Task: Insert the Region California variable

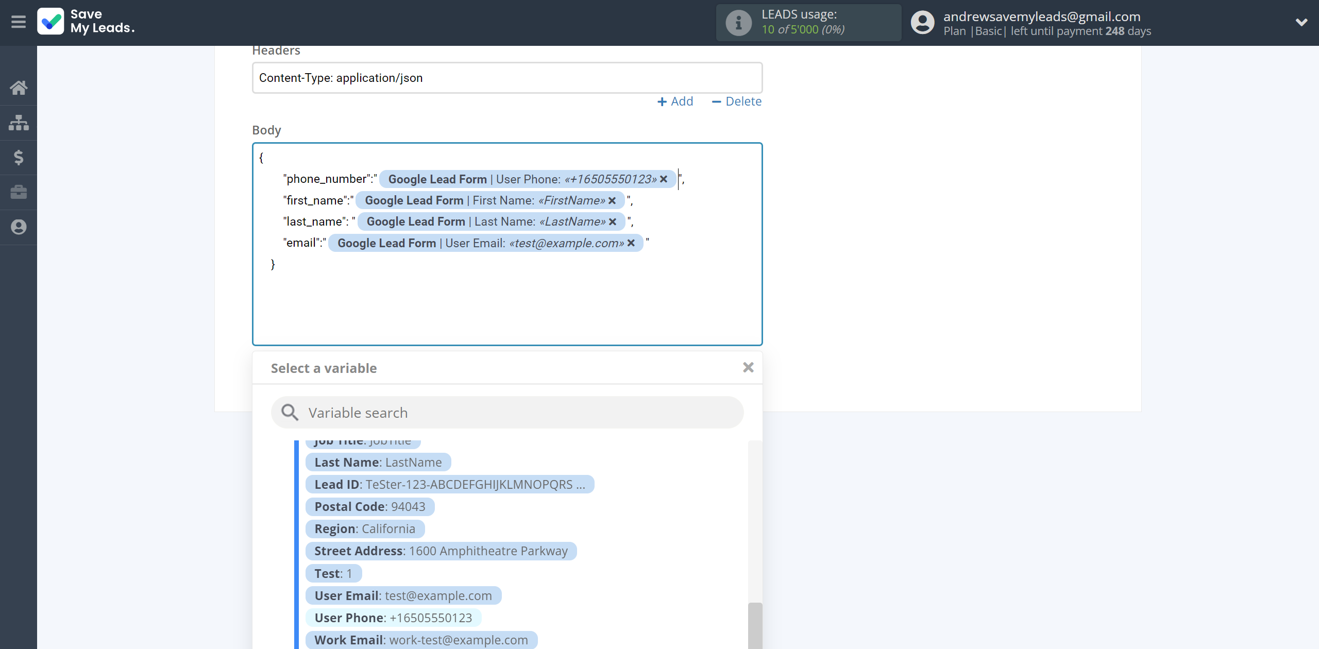Action: [365, 528]
